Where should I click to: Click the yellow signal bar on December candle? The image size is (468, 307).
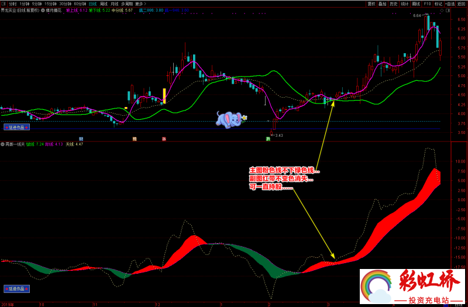click(164, 96)
